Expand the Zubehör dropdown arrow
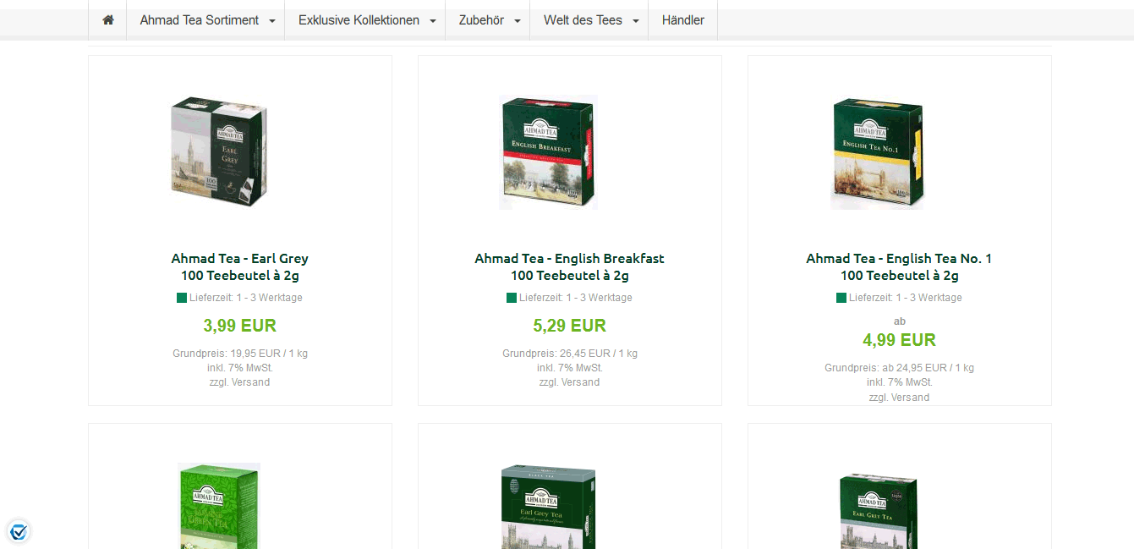This screenshot has height=549, width=1134. tap(518, 21)
